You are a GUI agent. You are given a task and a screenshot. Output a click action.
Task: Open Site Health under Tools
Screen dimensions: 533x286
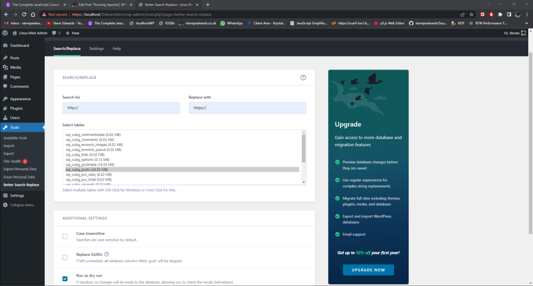pos(13,161)
